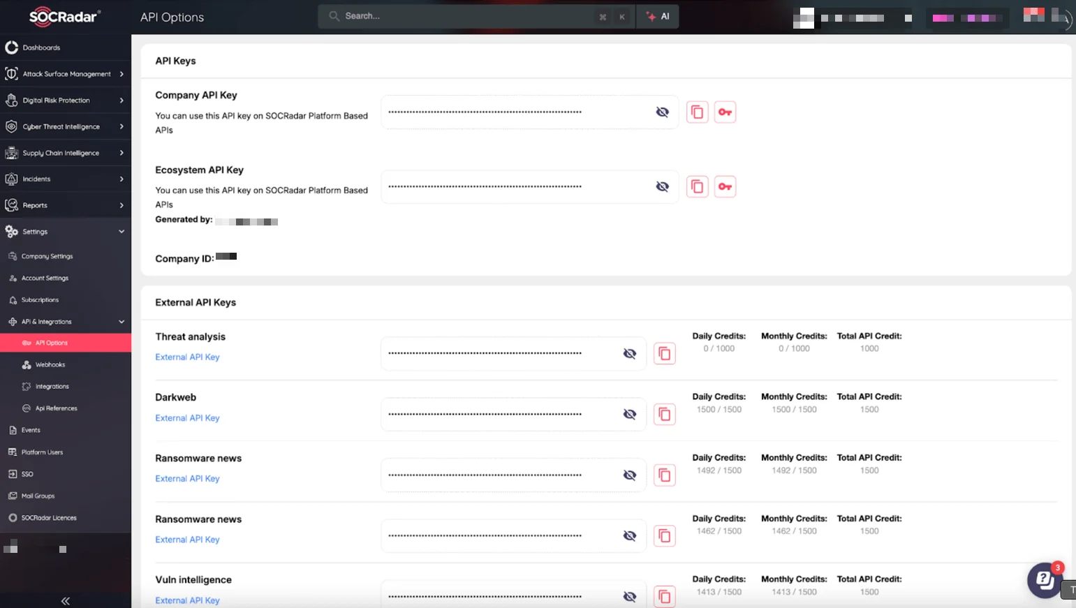Screen dimensions: 1076x608
Task: Collapse the Settings menu
Action: (x=66, y=232)
